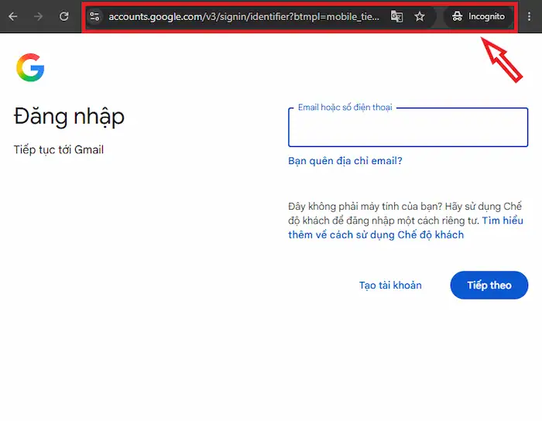542x421 pixels.
Task: Focus the Email hoặc số điện thoại field
Action: point(408,127)
